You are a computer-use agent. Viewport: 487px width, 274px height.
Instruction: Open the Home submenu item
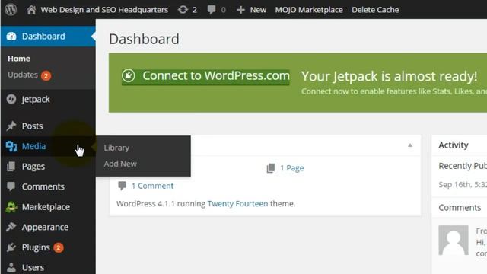click(x=19, y=59)
